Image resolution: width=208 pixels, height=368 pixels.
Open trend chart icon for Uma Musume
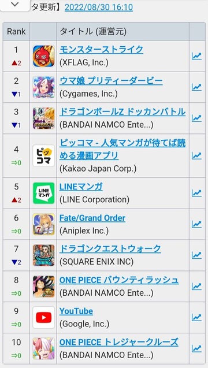pos(196,87)
